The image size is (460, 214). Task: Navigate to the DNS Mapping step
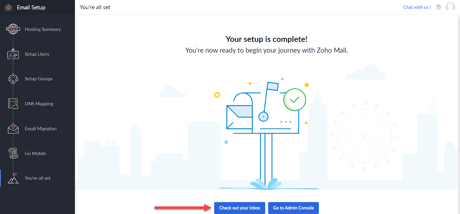(39, 104)
